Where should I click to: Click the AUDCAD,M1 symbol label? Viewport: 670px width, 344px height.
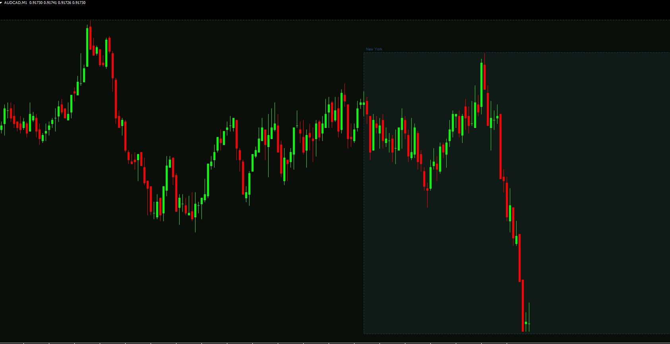pyautogui.click(x=15, y=3)
